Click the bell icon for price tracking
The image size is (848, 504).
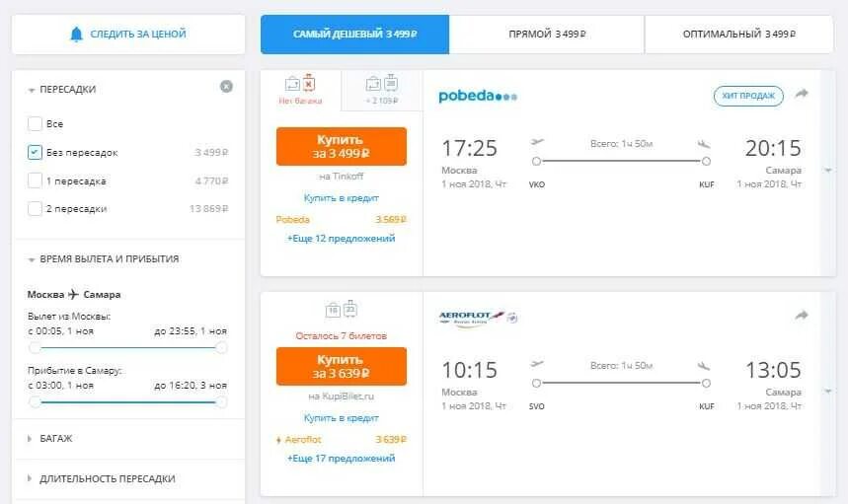76,35
